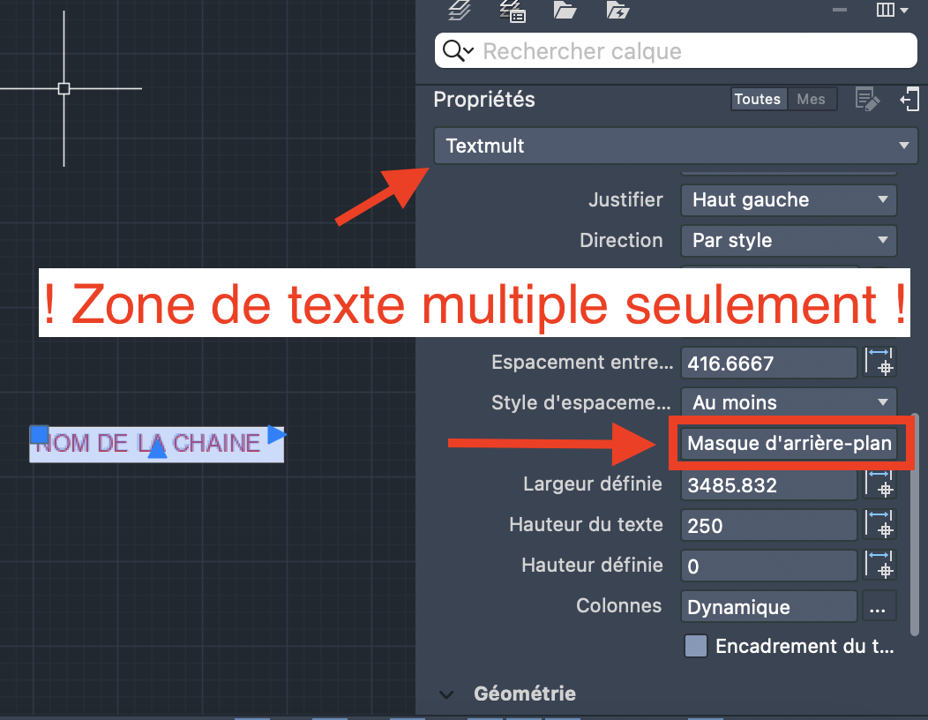Viewport: 928px width, 720px height.
Task: Open the Justifier Haut gauche dropdown
Action: point(789,200)
